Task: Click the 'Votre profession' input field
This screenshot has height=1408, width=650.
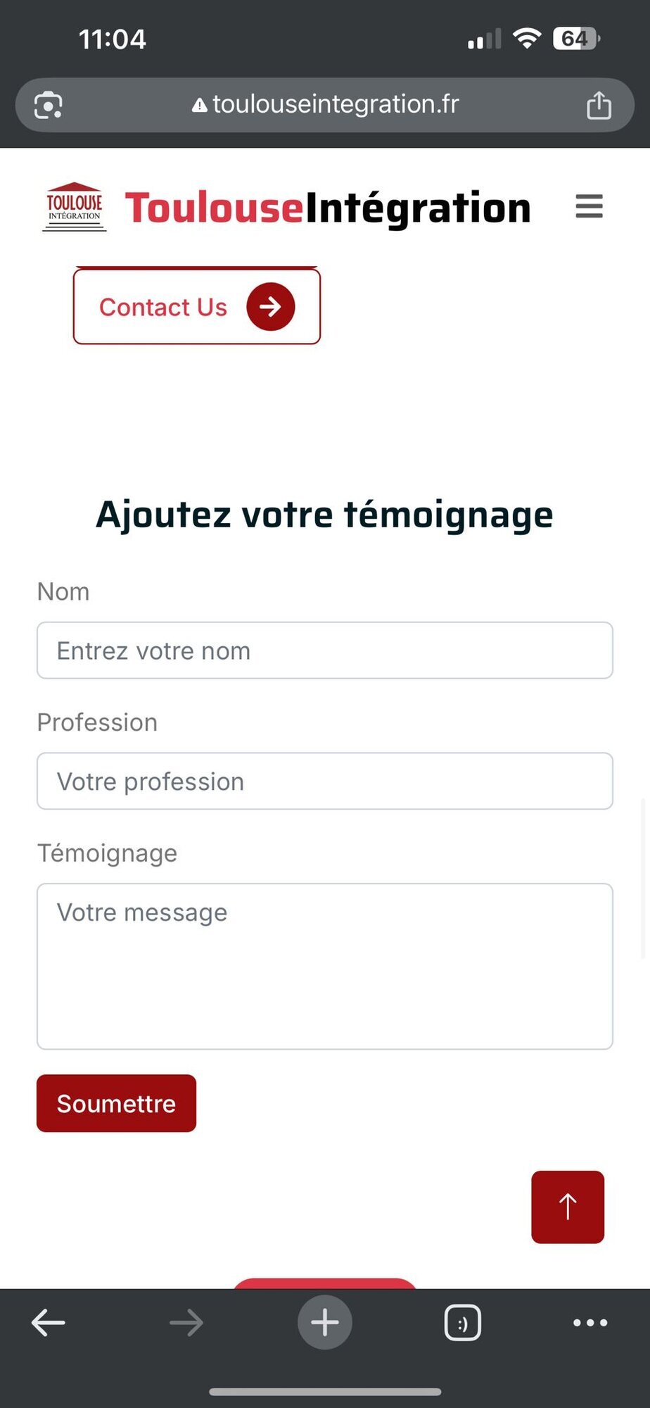Action: pyautogui.click(x=325, y=781)
